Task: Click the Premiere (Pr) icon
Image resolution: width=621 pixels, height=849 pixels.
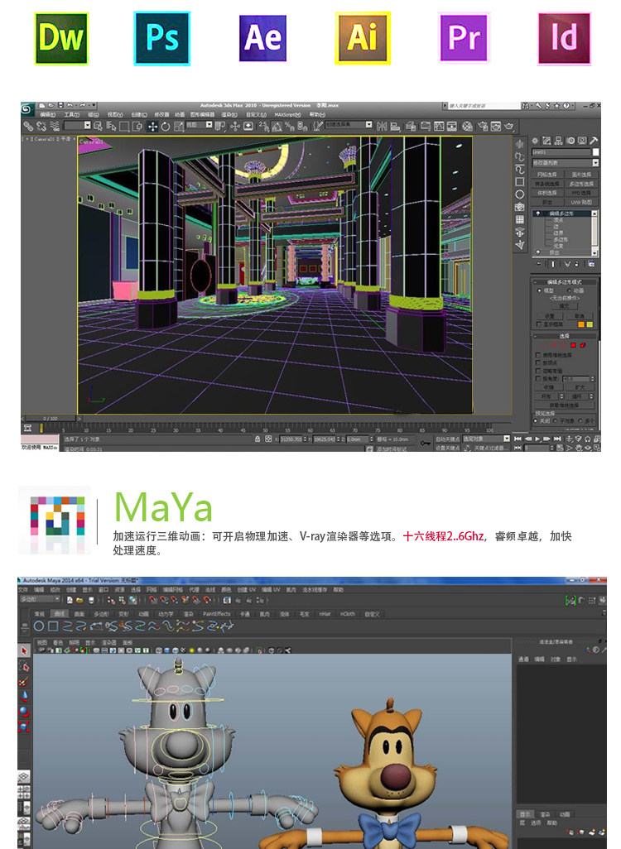Action: pyautogui.click(x=465, y=38)
